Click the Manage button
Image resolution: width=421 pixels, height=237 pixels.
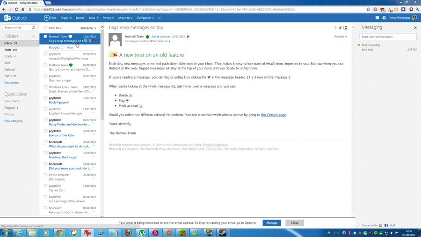(x=272, y=223)
